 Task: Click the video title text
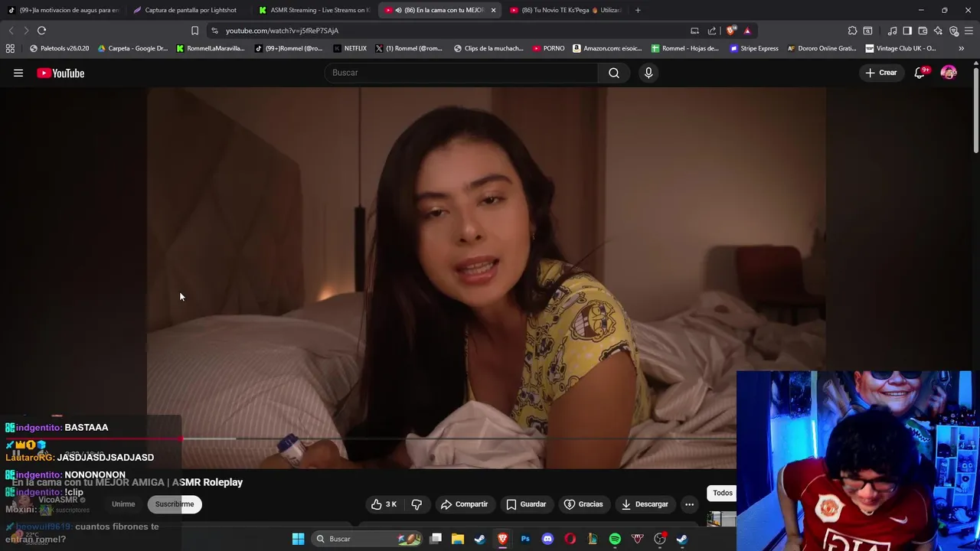[127, 482]
